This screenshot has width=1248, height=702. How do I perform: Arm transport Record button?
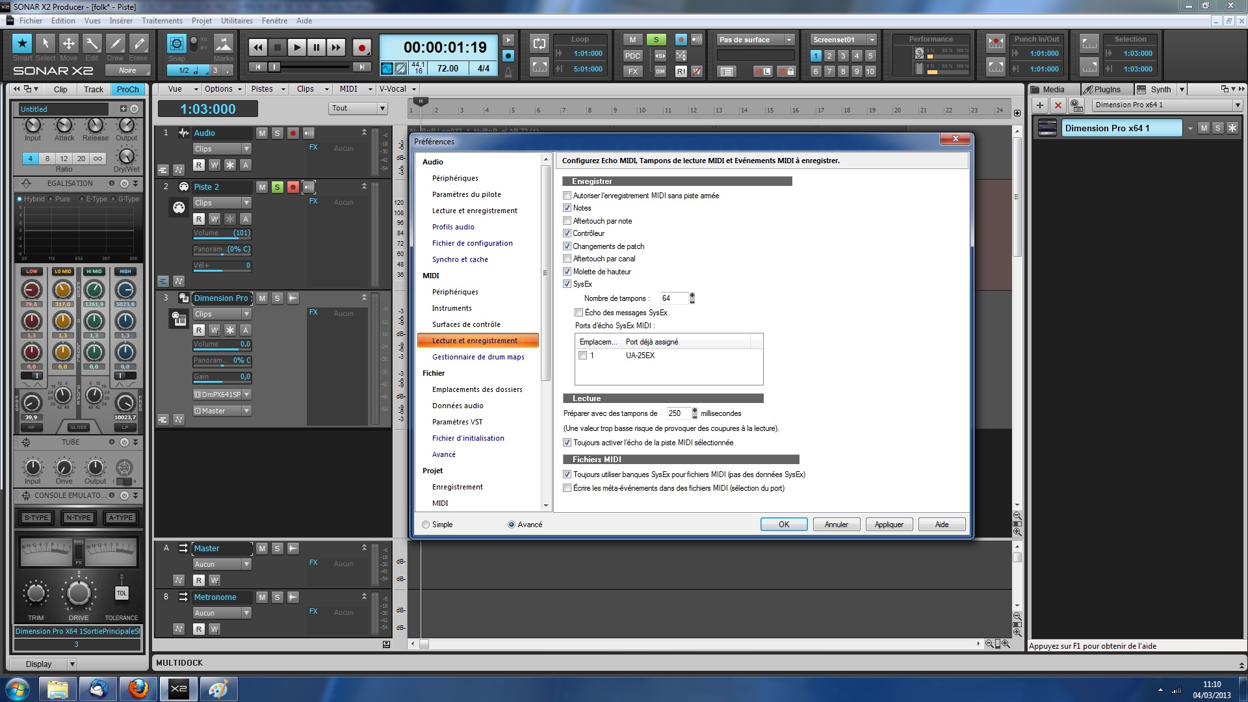tap(361, 47)
